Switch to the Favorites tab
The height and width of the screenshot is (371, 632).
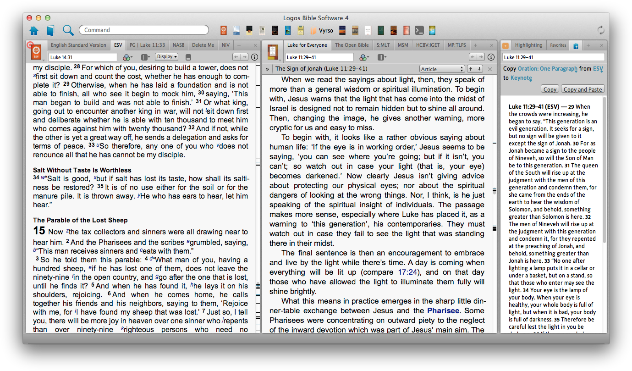tap(558, 45)
